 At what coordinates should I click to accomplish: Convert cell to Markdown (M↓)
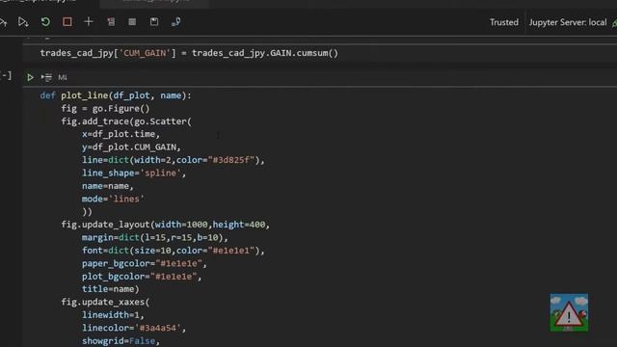click(62, 77)
